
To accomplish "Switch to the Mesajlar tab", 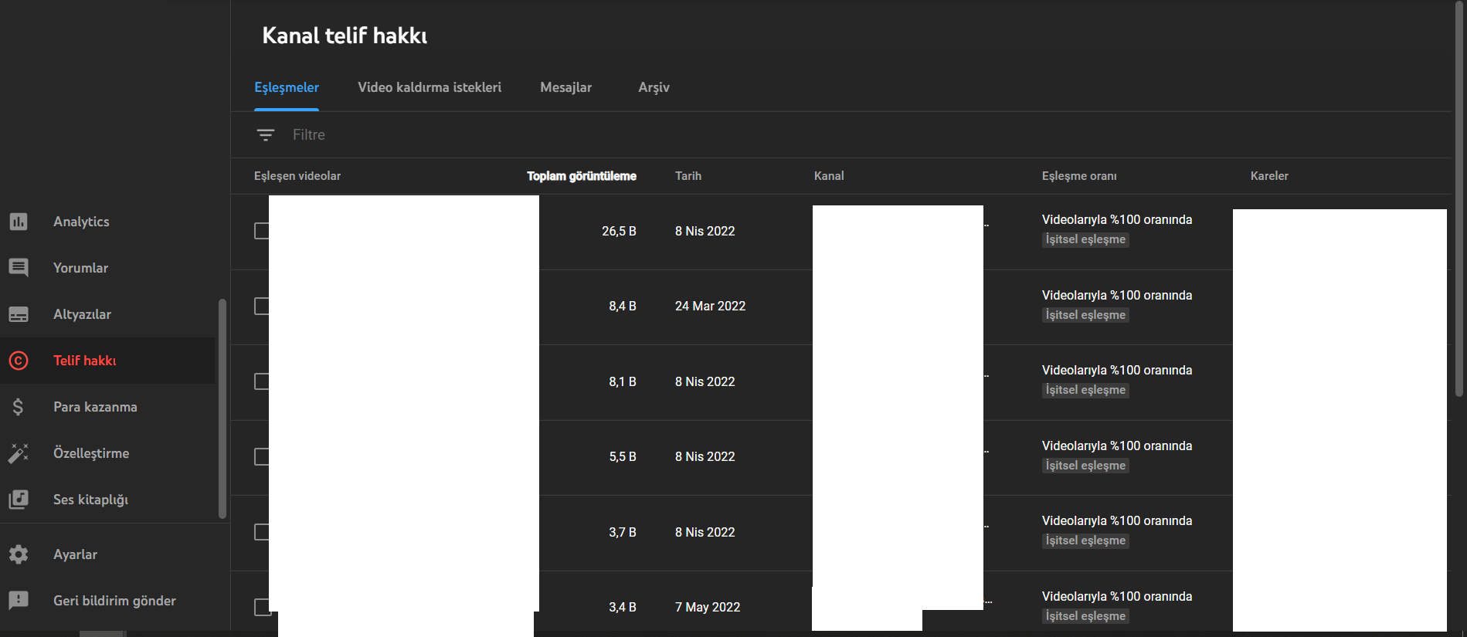I will coord(565,87).
